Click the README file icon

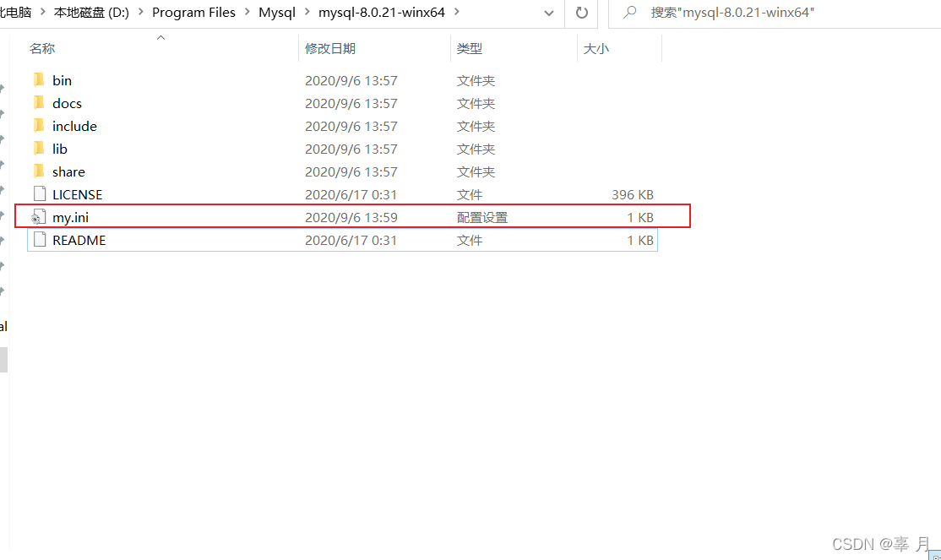click(40, 240)
